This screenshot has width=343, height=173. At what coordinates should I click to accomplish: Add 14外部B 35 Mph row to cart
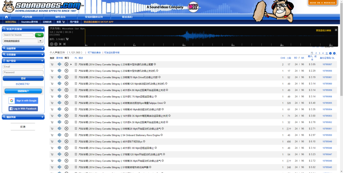(52, 116)
